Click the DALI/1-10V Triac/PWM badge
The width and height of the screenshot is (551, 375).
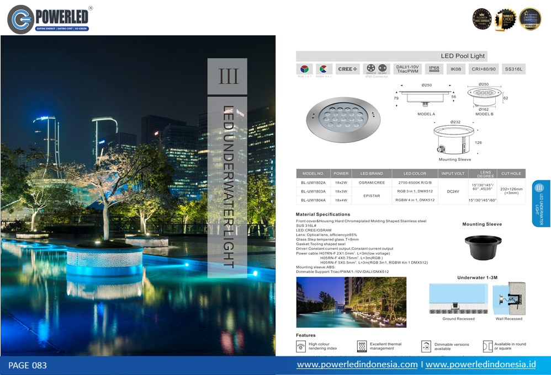point(407,69)
